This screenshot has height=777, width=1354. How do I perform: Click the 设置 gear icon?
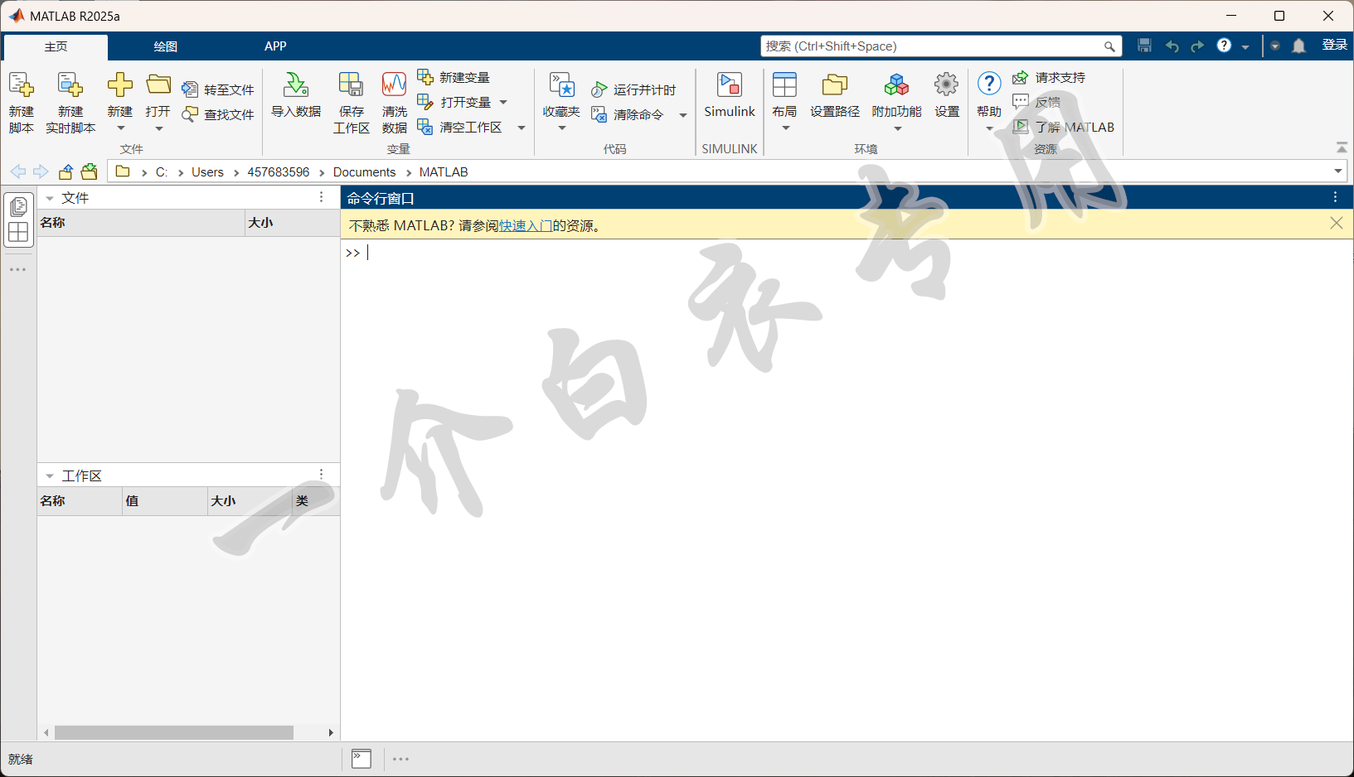point(946,84)
